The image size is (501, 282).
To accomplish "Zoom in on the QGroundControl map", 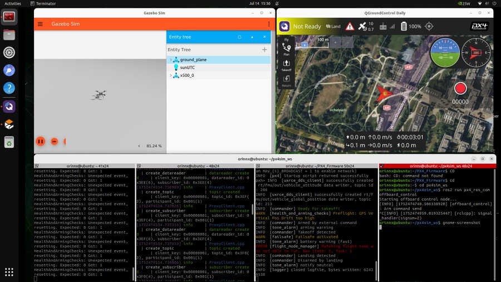I will (335, 42).
